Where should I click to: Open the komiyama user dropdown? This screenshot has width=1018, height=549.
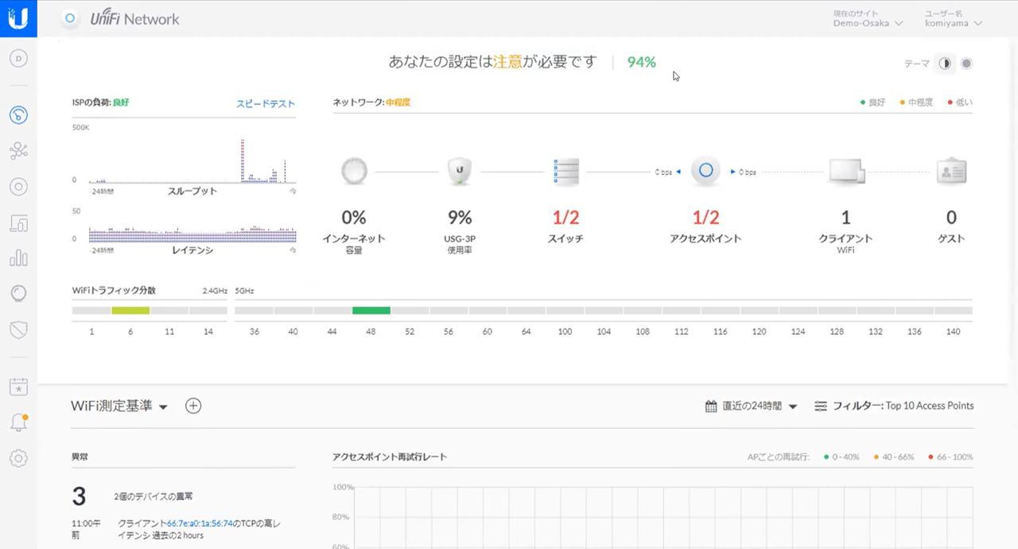pyautogui.click(x=953, y=19)
